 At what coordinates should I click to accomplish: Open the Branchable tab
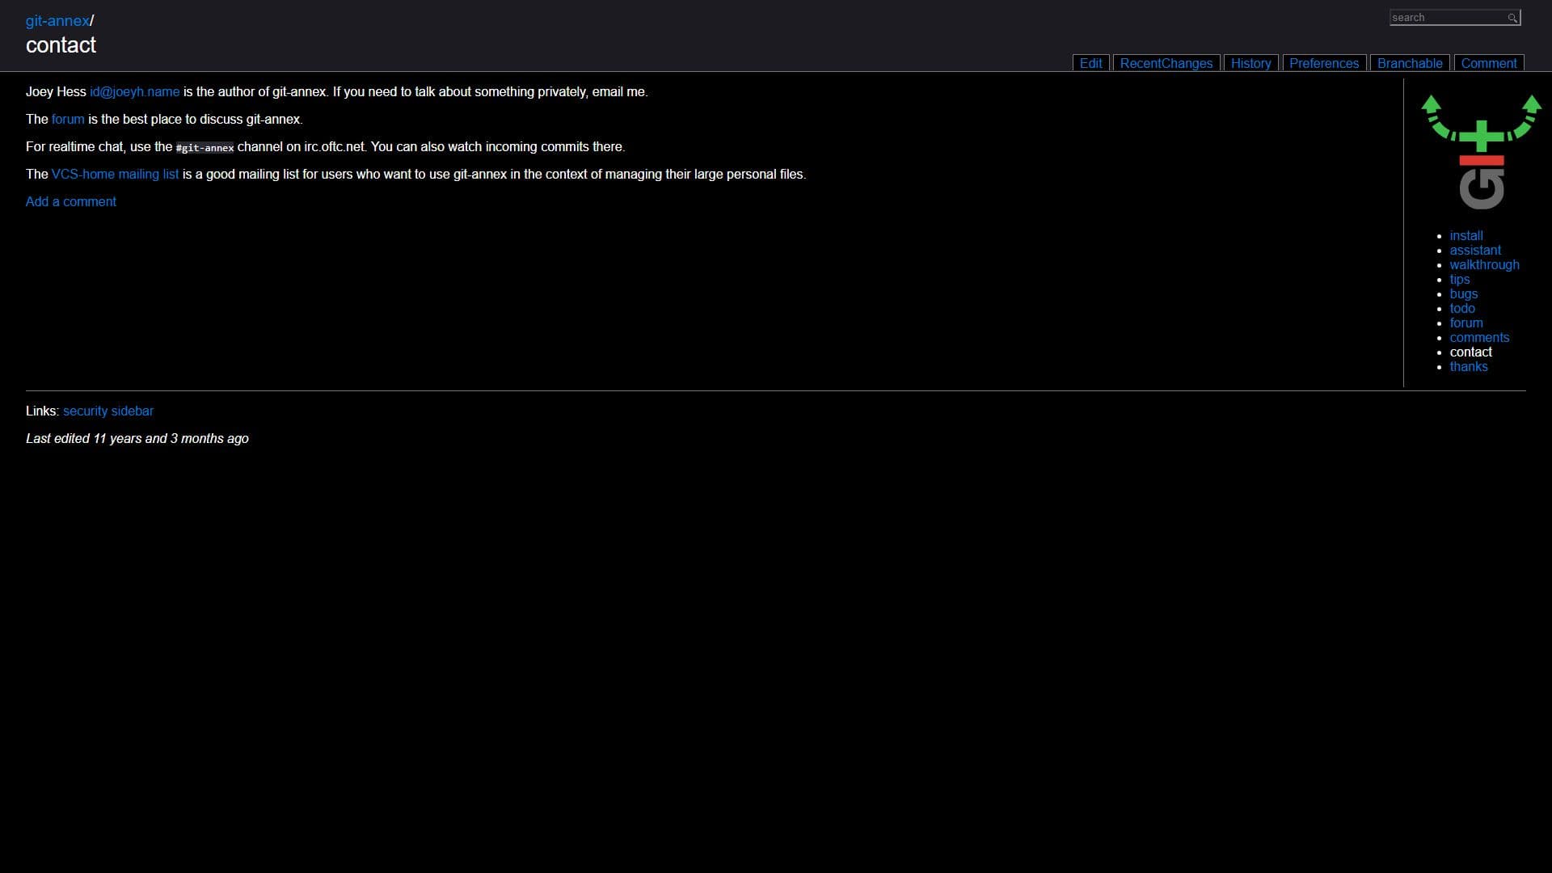pyautogui.click(x=1410, y=63)
